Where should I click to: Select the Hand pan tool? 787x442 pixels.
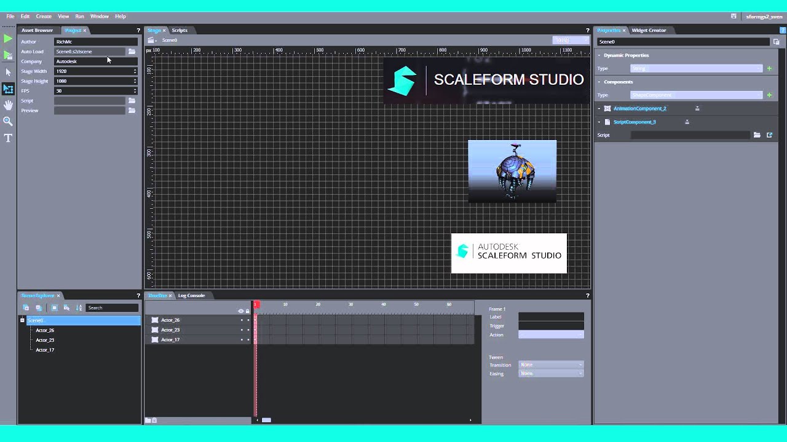pyautogui.click(x=8, y=105)
